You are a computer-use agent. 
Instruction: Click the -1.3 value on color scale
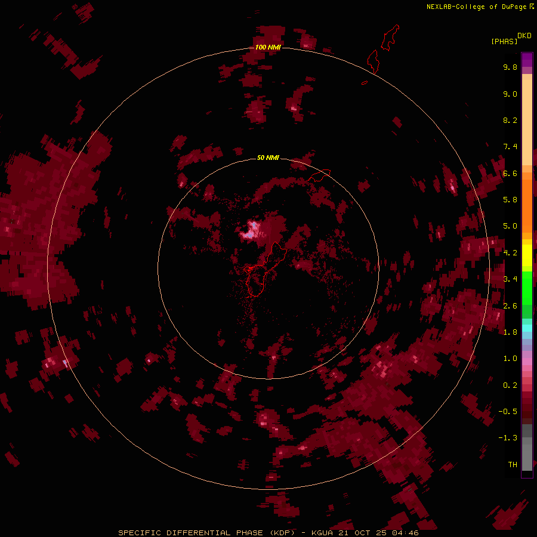tap(508, 438)
